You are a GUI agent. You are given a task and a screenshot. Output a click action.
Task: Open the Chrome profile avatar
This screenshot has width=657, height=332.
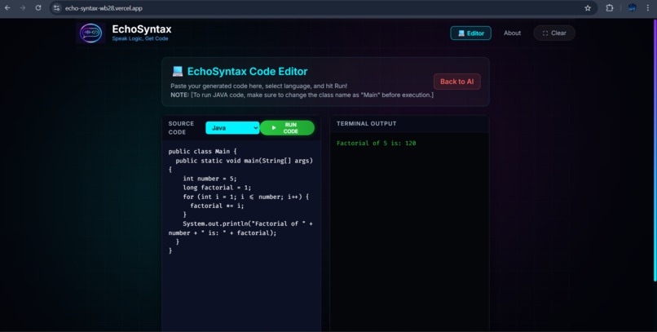coord(633,8)
